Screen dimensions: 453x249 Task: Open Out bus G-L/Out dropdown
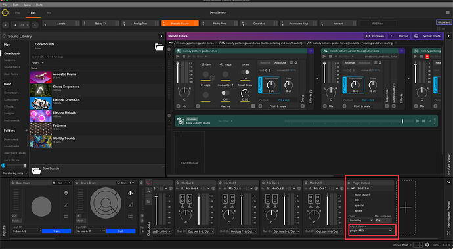286,231
